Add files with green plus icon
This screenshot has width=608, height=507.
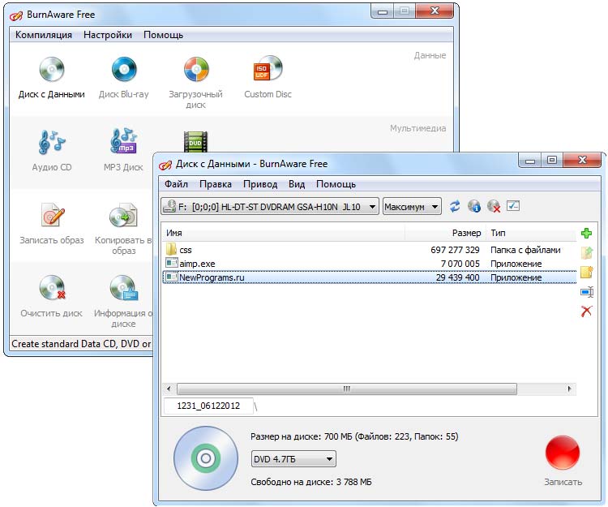point(586,233)
